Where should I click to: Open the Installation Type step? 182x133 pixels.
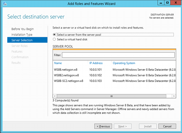(22, 35)
